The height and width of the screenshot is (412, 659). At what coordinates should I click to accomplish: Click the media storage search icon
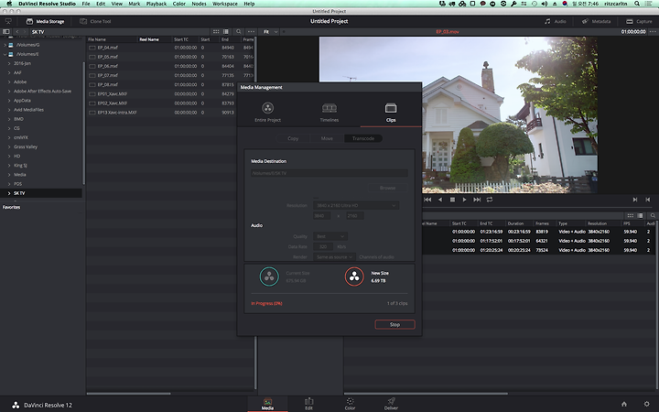pos(239,31)
